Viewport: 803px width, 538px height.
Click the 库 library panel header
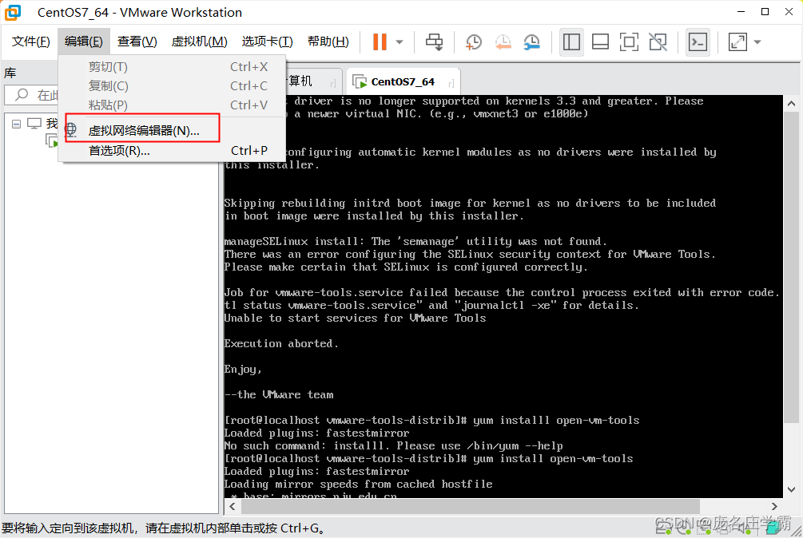pyautogui.click(x=10, y=73)
